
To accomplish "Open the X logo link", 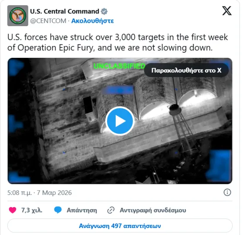I will point(227,10).
